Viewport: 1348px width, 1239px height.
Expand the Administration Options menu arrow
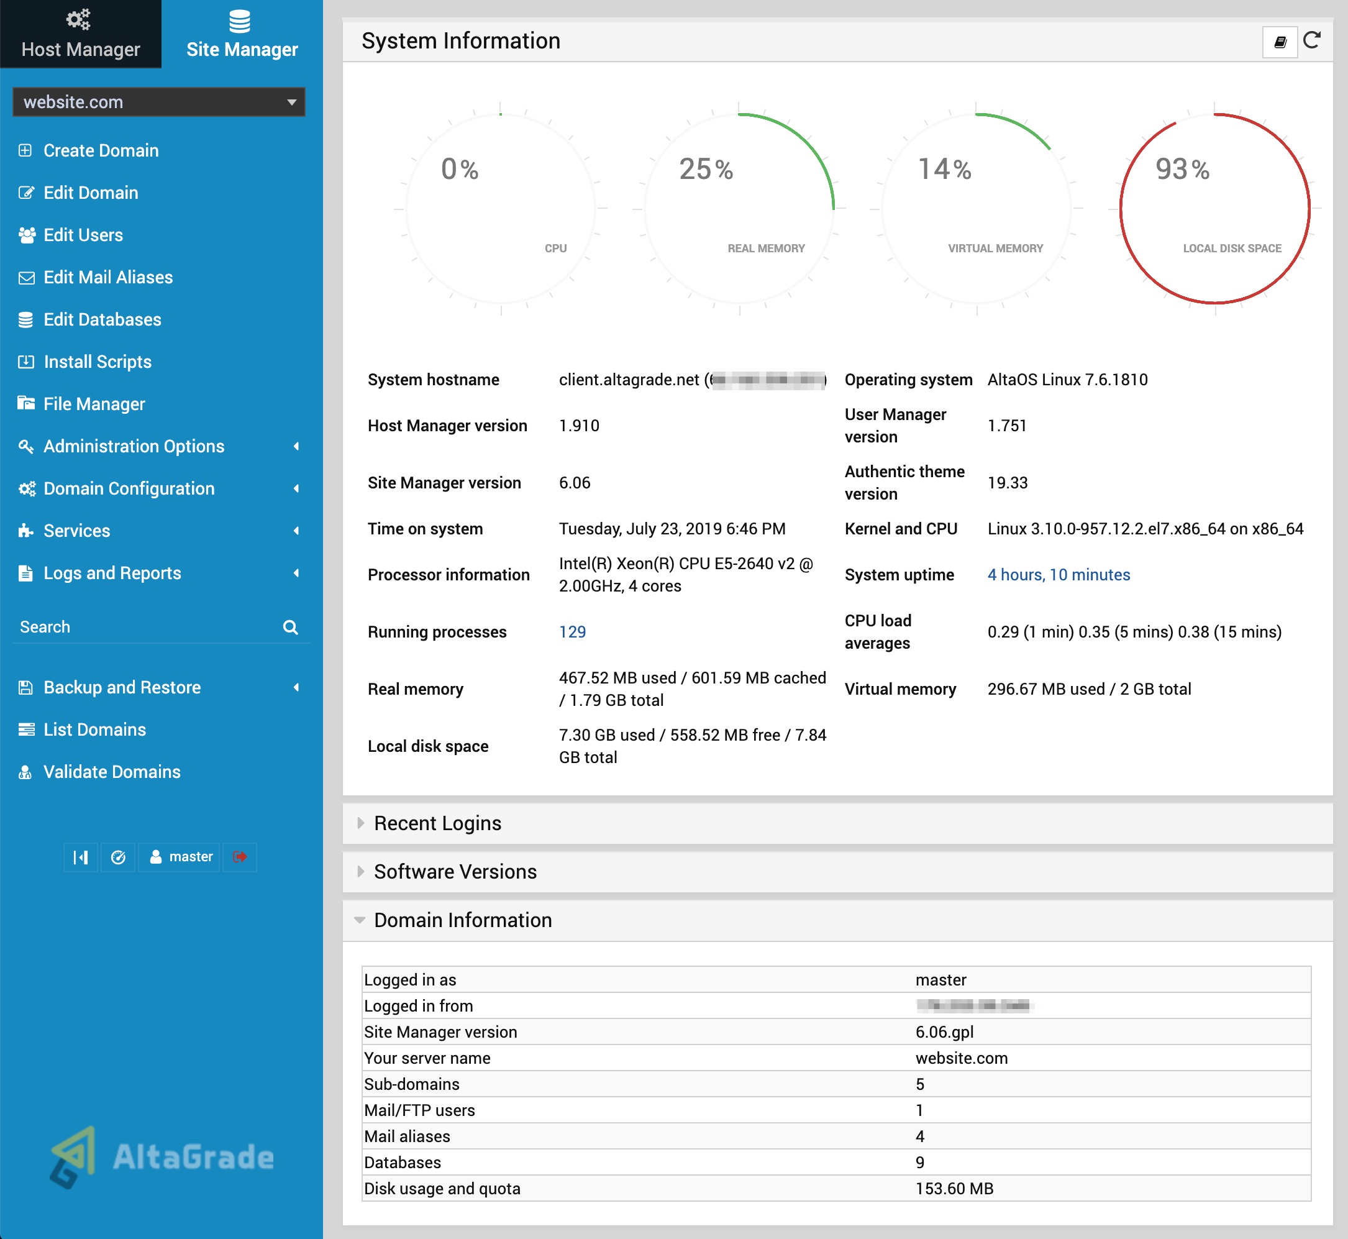pos(296,447)
